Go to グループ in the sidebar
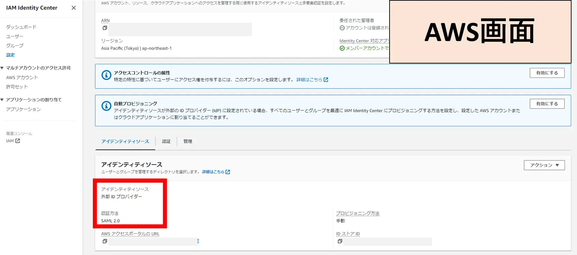Screen dimensions: 577x255 point(15,46)
